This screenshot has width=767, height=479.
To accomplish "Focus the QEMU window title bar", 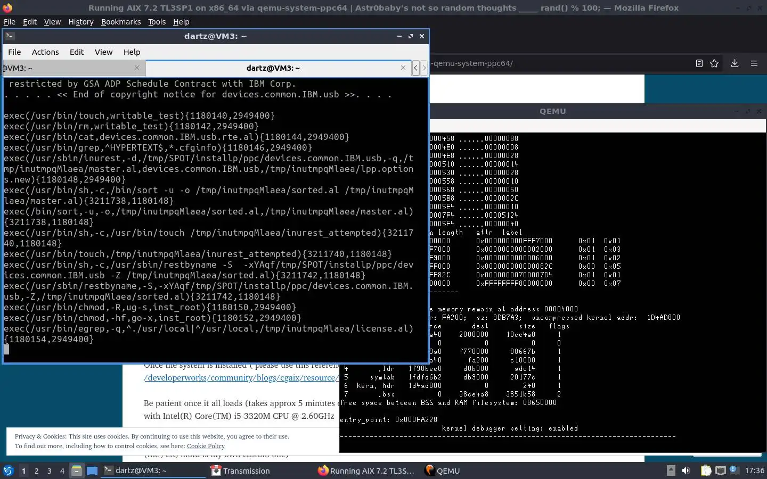I will point(552,111).
